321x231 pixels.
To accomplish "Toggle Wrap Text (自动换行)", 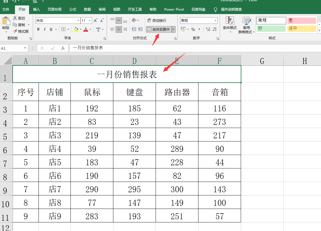I will 157,20.
